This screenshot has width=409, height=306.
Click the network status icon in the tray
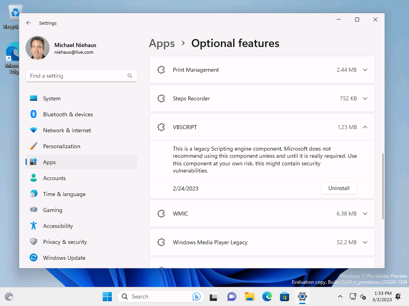point(353,296)
